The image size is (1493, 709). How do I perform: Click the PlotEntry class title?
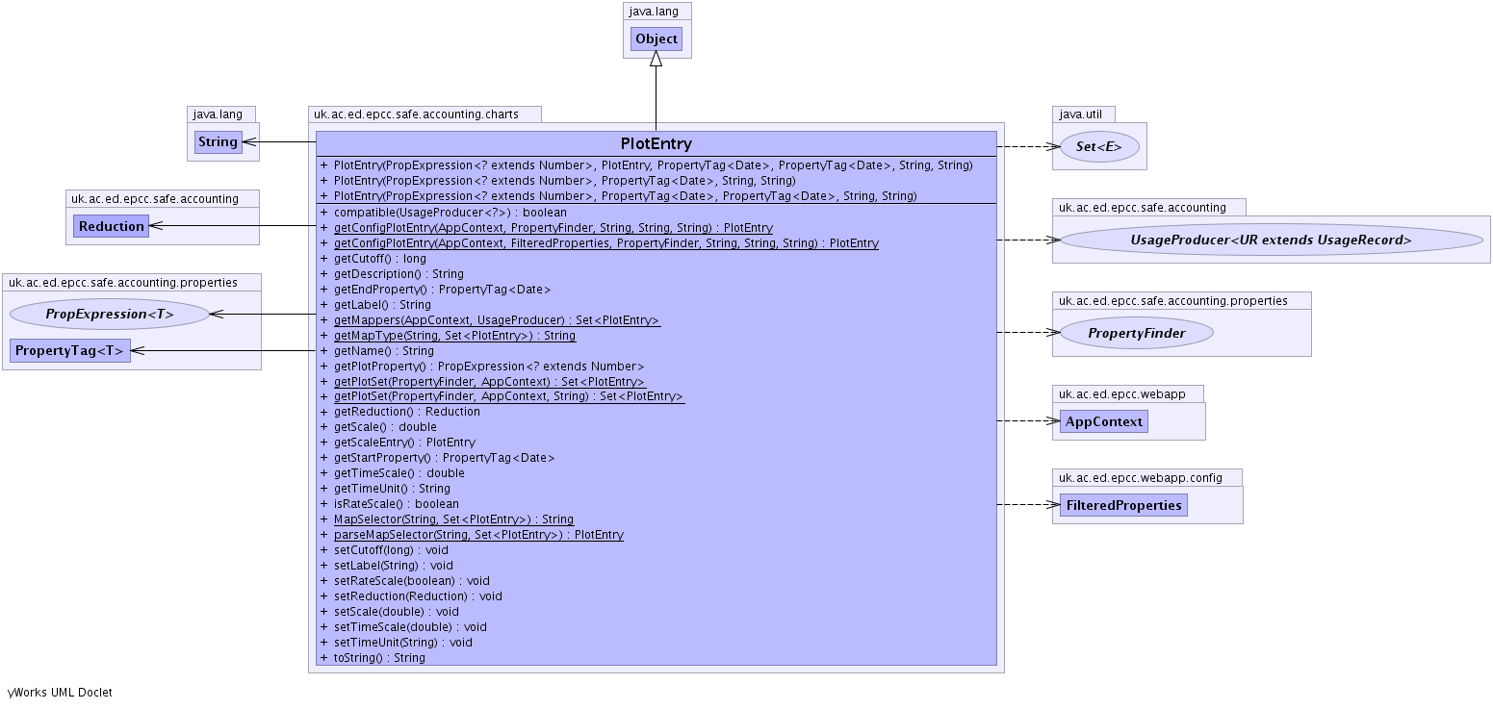[656, 144]
